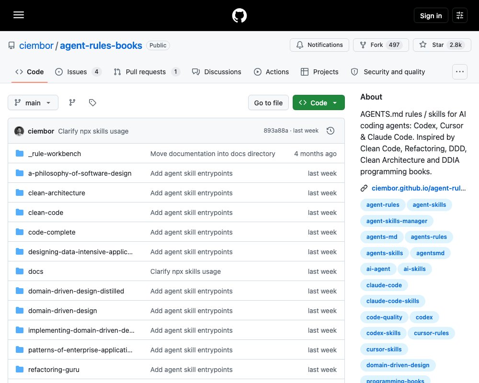Select the agent-skills topic tag
Image resolution: width=479 pixels, height=383 pixels.
429,205
